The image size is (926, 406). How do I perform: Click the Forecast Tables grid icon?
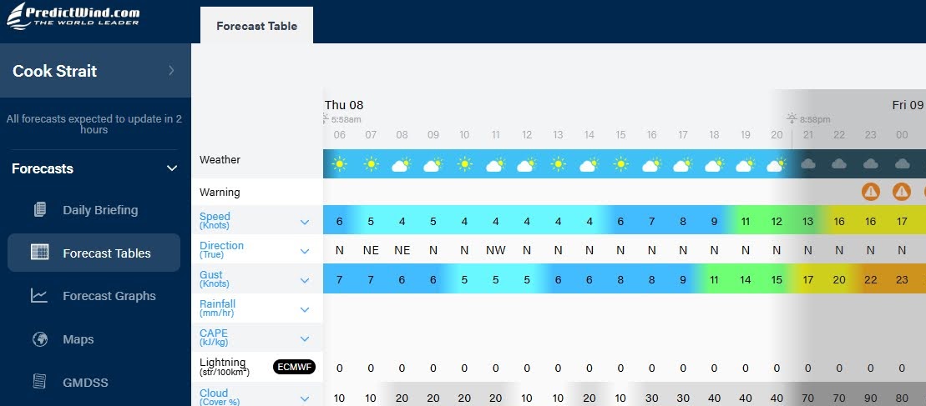click(39, 253)
